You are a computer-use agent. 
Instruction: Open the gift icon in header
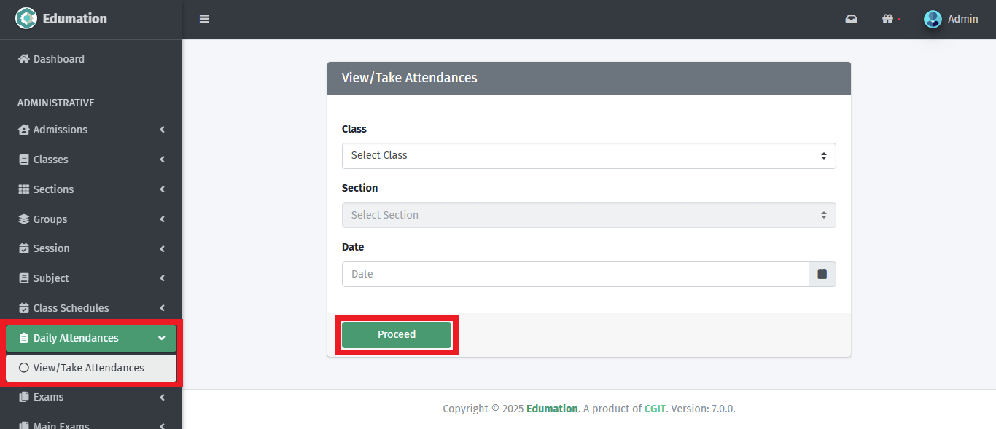pos(887,19)
